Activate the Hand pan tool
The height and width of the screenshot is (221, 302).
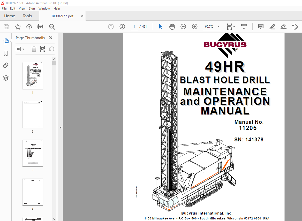point(172,27)
